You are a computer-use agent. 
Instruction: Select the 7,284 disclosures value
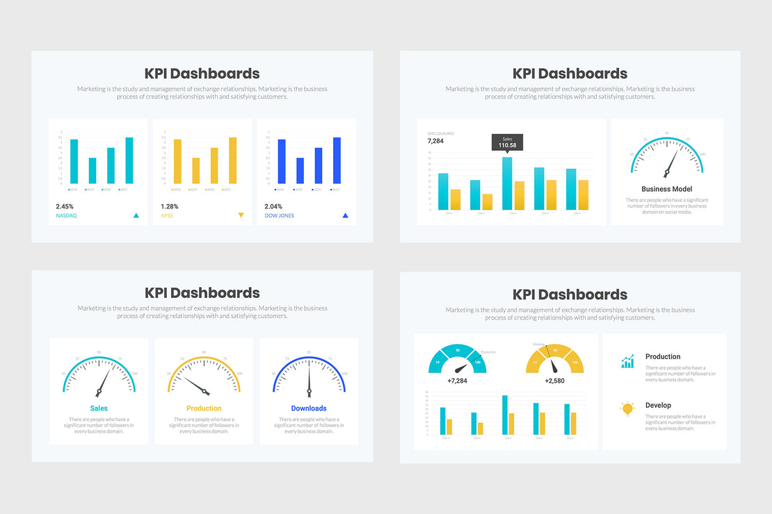(435, 141)
